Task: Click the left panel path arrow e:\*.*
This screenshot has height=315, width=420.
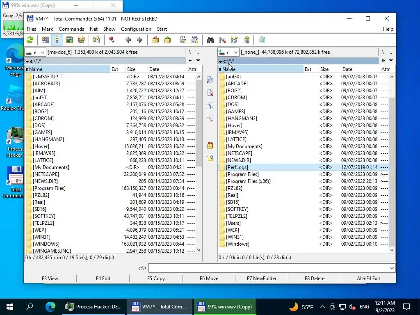Action: pyautogui.click(x=27, y=62)
